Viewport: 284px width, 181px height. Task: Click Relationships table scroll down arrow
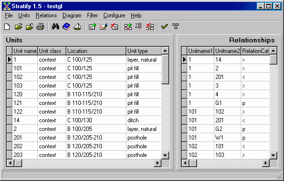(273, 155)
